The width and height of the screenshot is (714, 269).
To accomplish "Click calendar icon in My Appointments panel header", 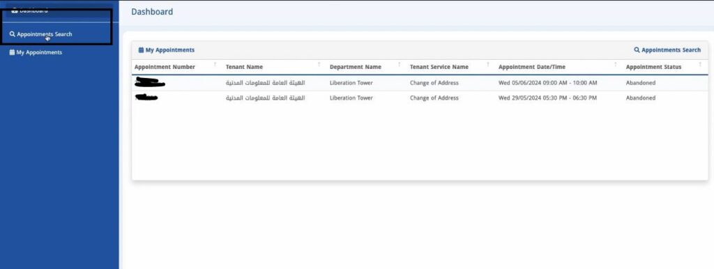I will pyautogui.click(x=141, y=50).
